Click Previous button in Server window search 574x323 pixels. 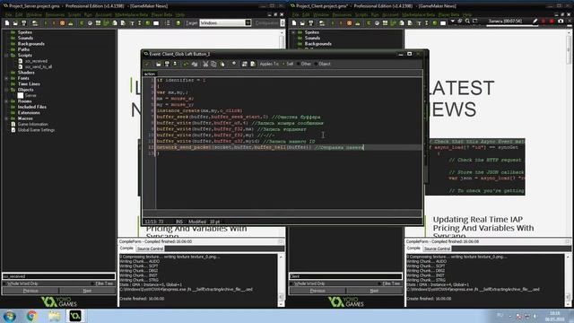pyautogui.click(x=30, y=291)
